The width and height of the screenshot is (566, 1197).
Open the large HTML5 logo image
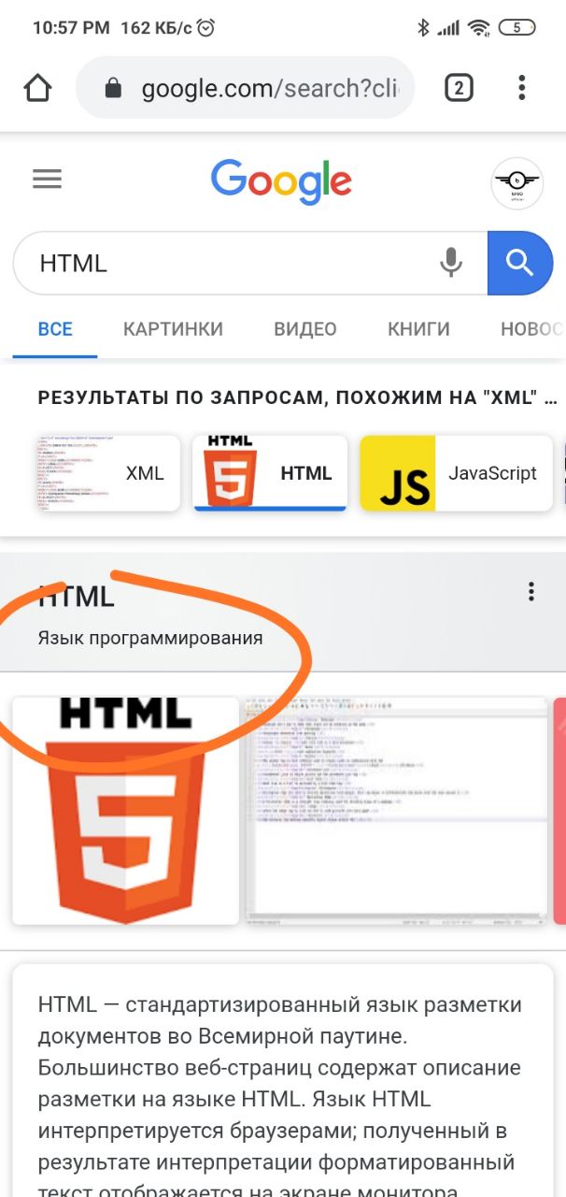pyautogui.click(x=125, y=811)
